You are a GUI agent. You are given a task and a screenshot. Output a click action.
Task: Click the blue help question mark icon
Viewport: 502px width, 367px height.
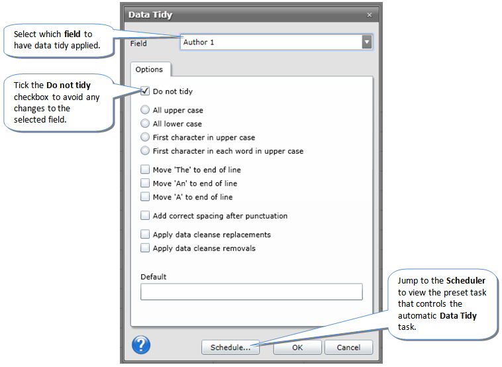(x=141, y=345)
